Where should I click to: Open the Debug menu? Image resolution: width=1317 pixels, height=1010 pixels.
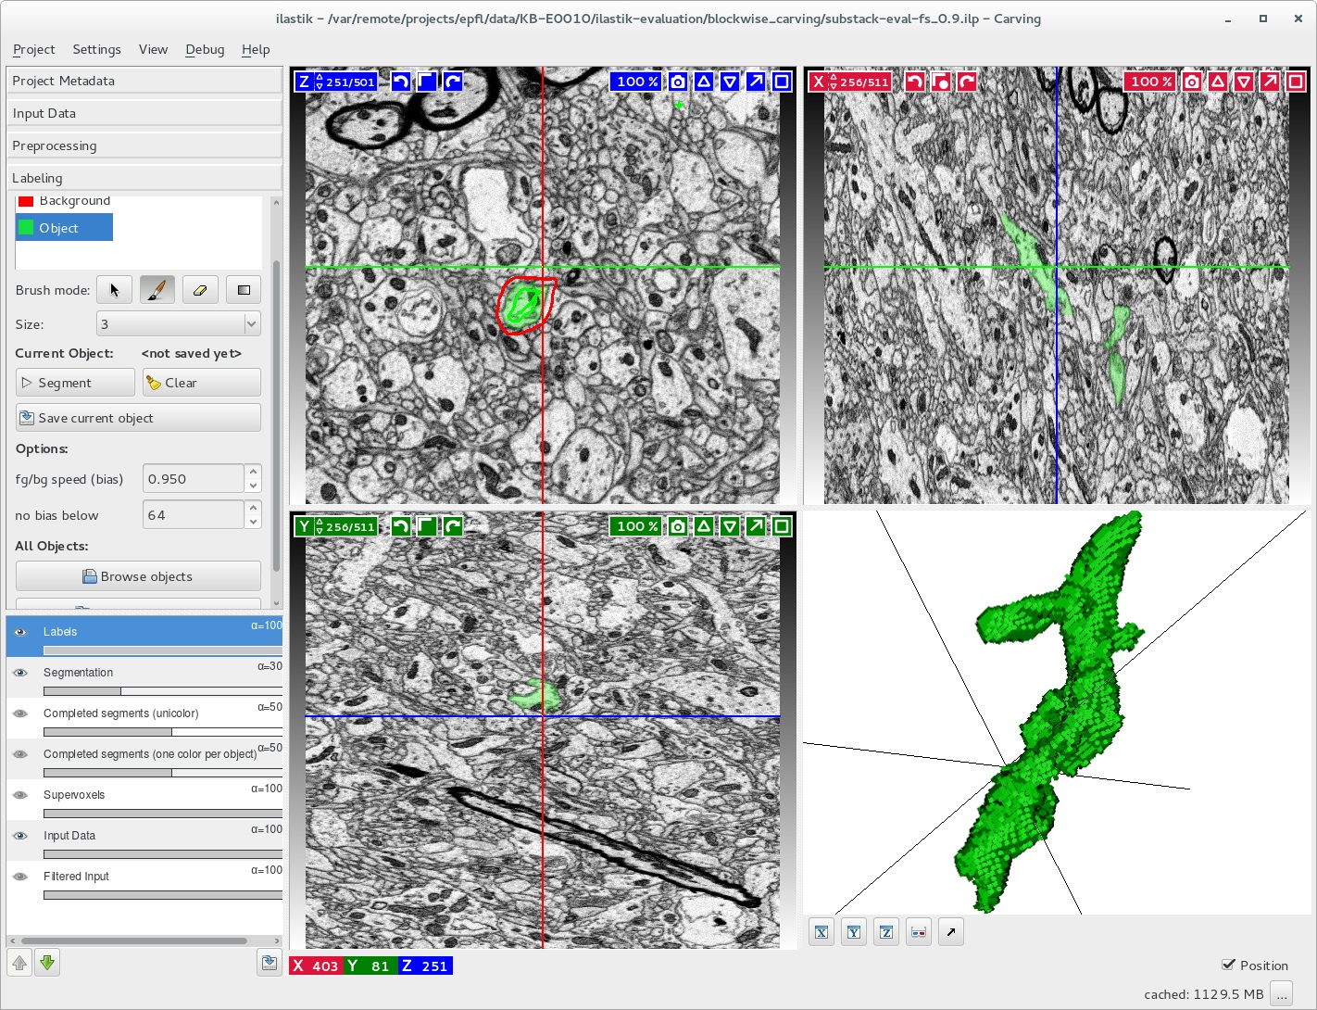click(205, 49)
